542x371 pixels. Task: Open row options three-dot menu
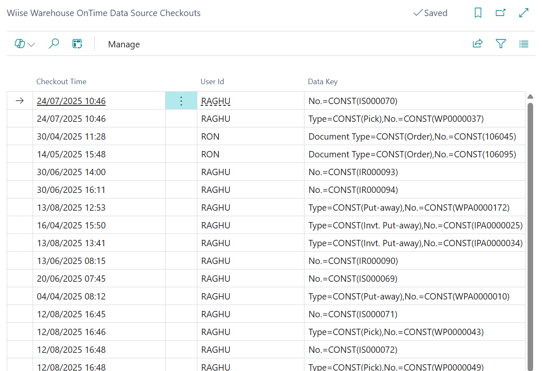(181, 101)
